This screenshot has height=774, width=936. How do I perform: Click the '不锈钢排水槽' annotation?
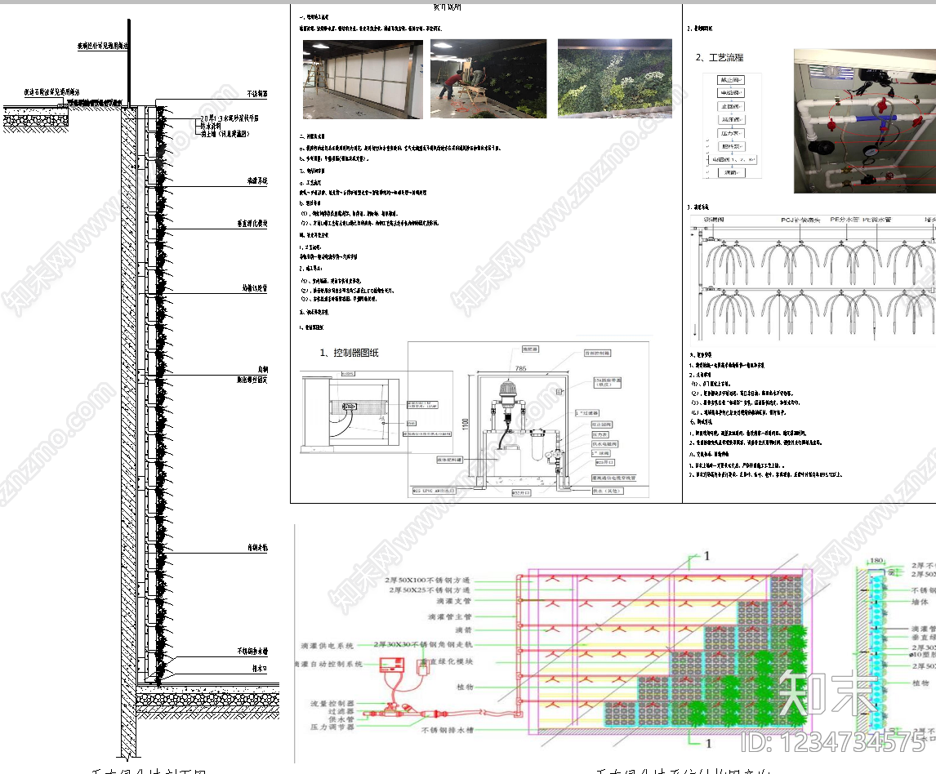click(447, 730)
